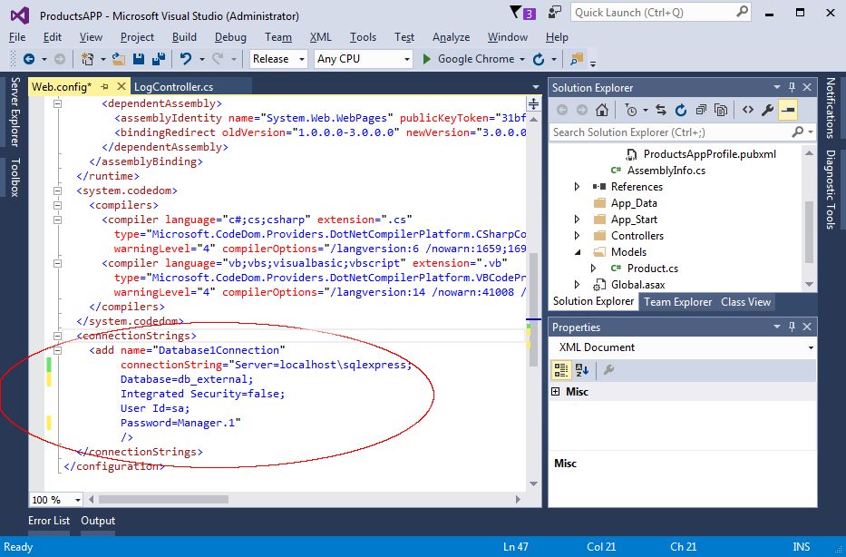Viewport: 846px width, 557px height.
Task: Open the Debug menu
Action: pyautogui.click(x=231, y=37)
